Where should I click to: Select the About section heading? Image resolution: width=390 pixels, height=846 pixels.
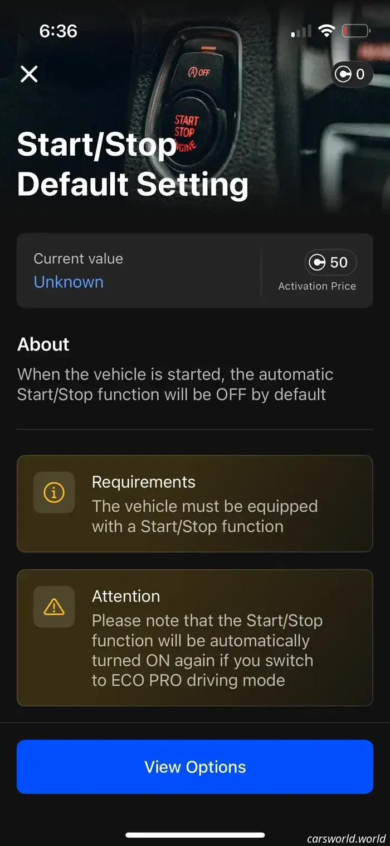(x=43, y=344)
